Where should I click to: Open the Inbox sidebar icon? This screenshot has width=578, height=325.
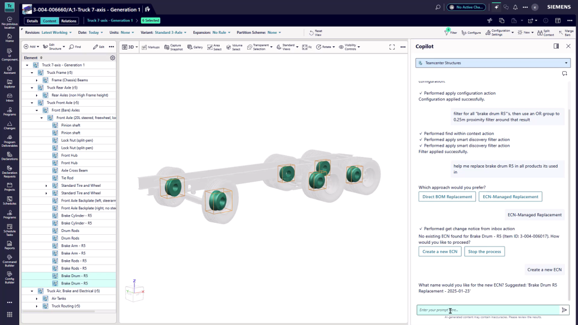pyautogui.click(x=10, y=97)
